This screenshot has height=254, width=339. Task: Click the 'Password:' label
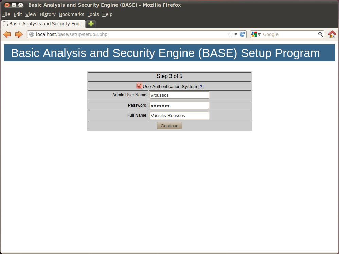pos(138,105)
